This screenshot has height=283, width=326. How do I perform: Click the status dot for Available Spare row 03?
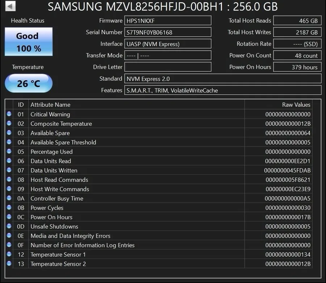pos(9,133)
